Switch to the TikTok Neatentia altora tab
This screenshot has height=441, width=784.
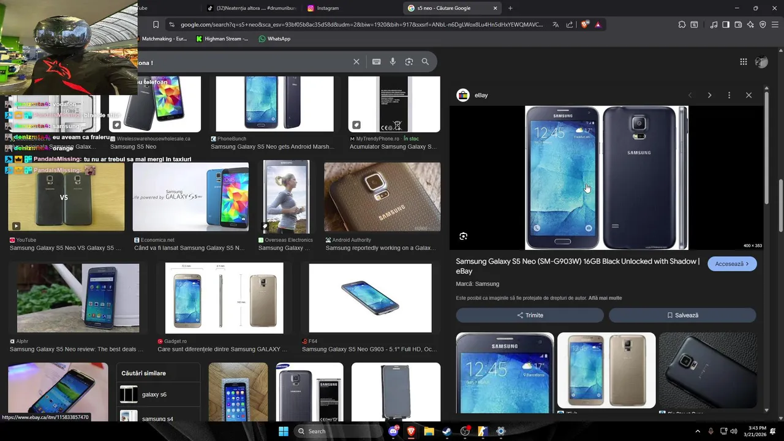251,8
